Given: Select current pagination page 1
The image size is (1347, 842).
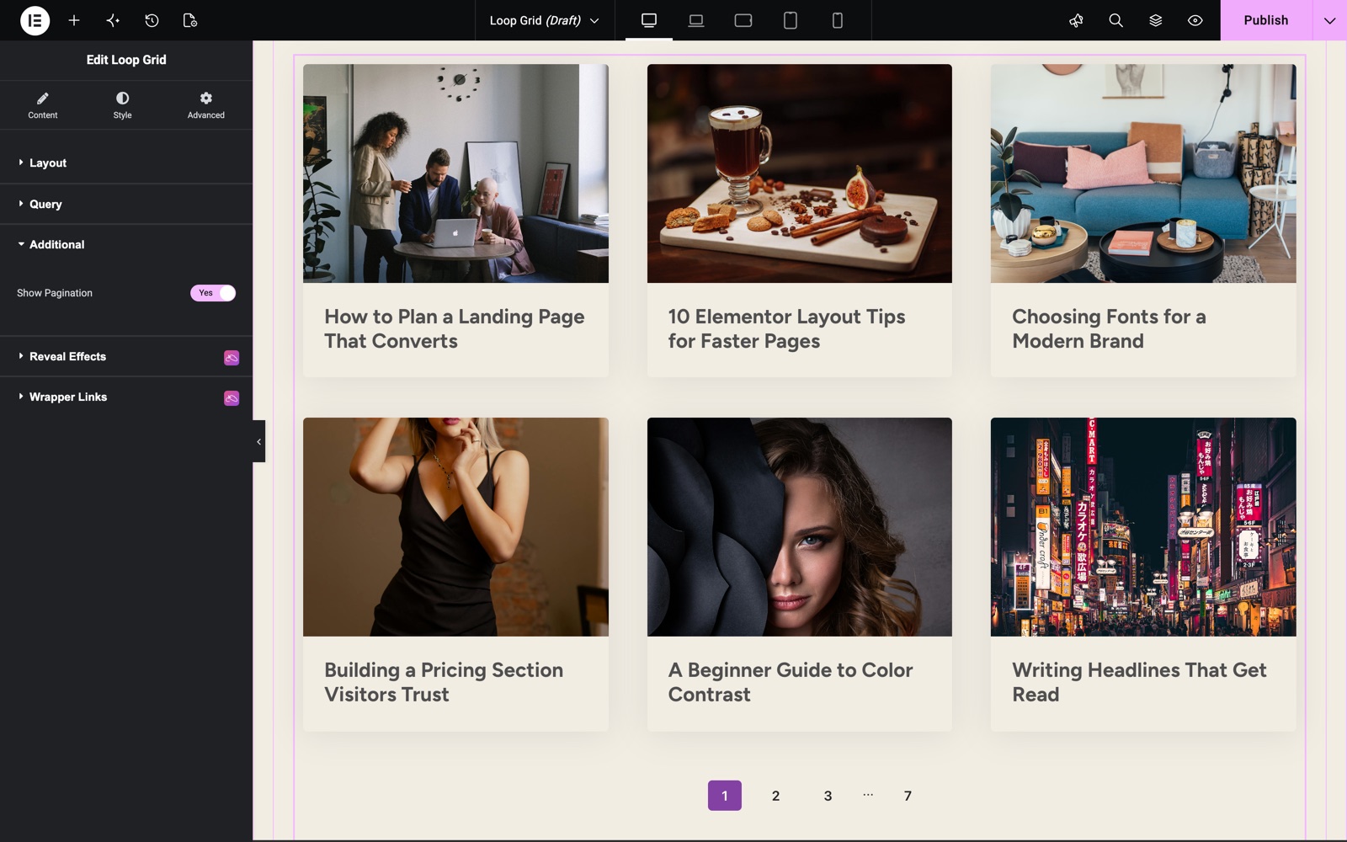Looking at the screenshot, I should (724, 796).
